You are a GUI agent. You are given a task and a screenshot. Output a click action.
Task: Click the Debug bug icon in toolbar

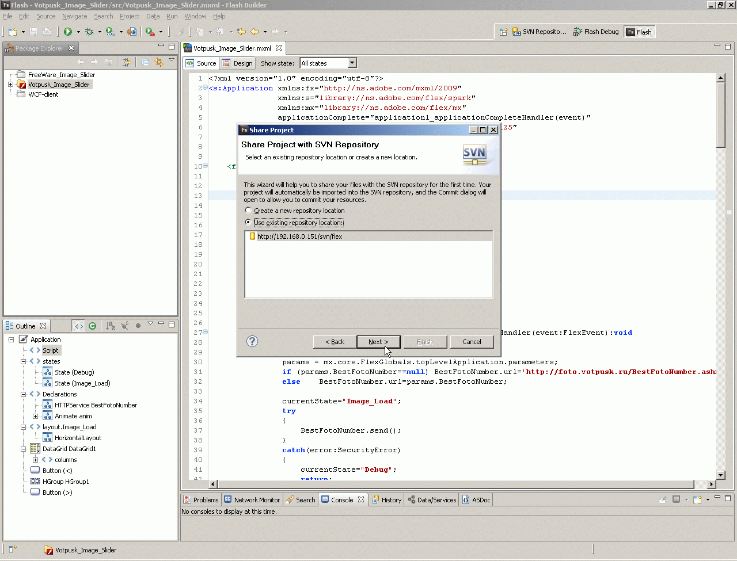89,32
